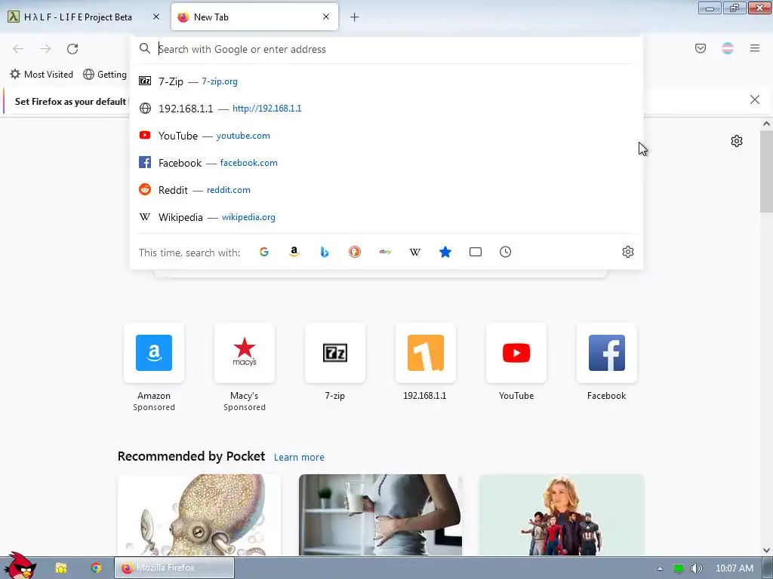Viewport: 773px width, 579px height.
Task: Search this time with DuckDuckGo icon
Action: pyautogui.click(x=355, y=252)
